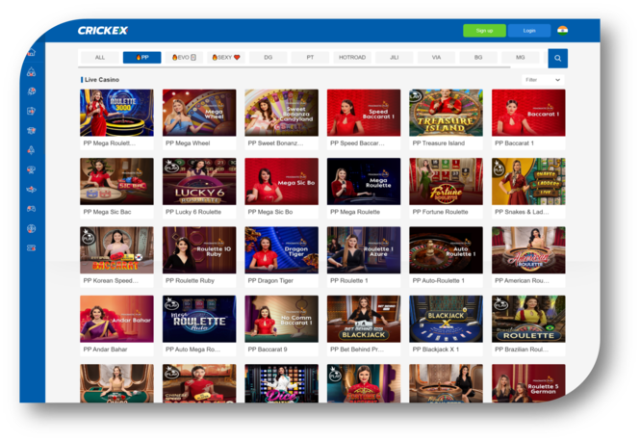Select the HOTROAD provider tab
The height and width of the screenshot is (441, 640).
point(351,58)
